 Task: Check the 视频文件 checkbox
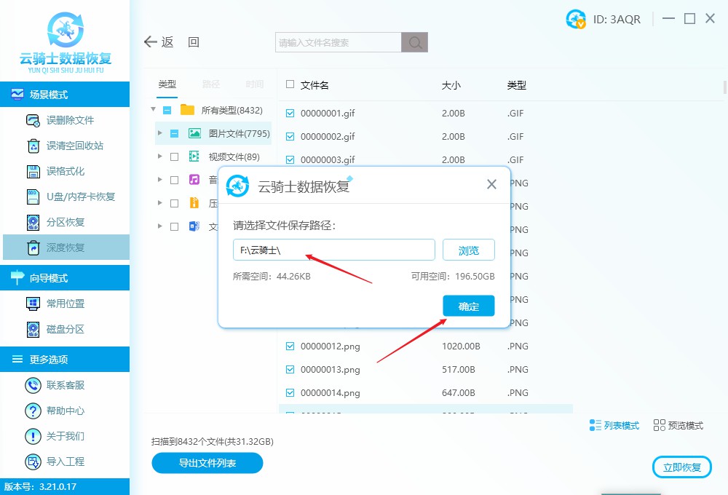click(x=174, y=157)
